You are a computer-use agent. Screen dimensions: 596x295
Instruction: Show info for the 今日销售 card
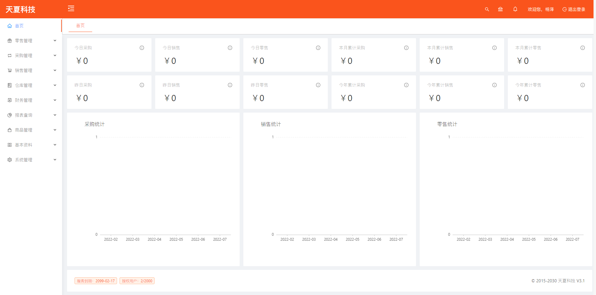230,48
